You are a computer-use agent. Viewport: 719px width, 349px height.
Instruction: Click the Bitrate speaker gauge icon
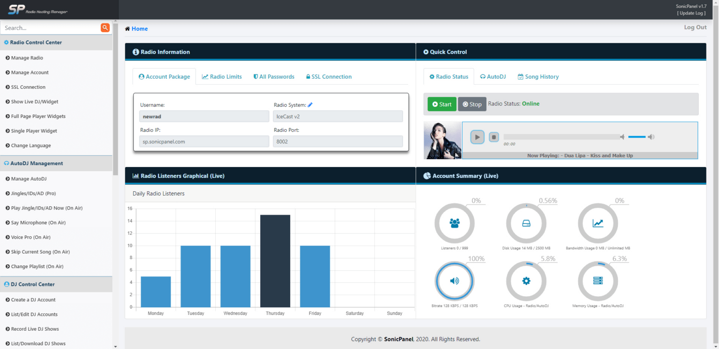tap(454, 281)
